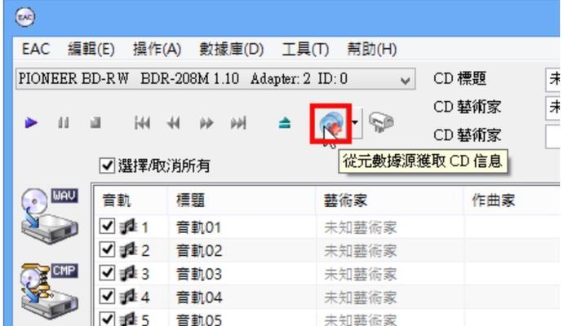Viewport: 568px width, 326px height.
Task: Click music note icon of track 1
Action: click(x=129, y=227)
